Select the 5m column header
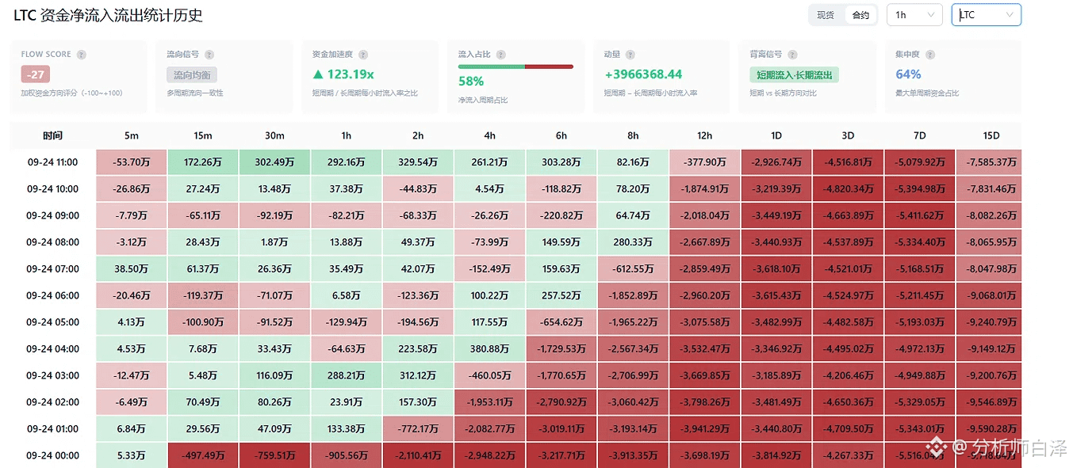This screenshot has width=1073, height=468. (x=132, y=135)
